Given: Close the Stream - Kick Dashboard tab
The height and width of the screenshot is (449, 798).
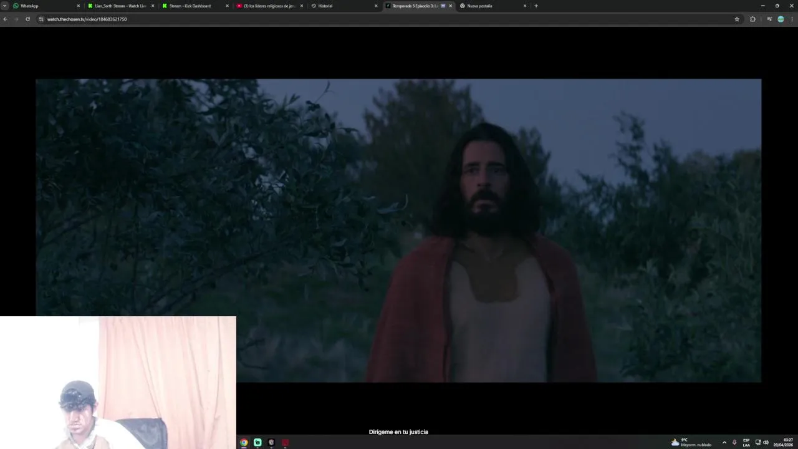Looking at the screenshot, I should 227,6.
